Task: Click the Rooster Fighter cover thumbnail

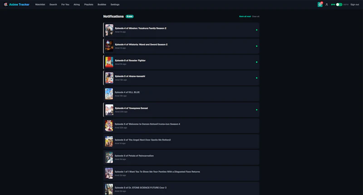Action: pos(109,62)
